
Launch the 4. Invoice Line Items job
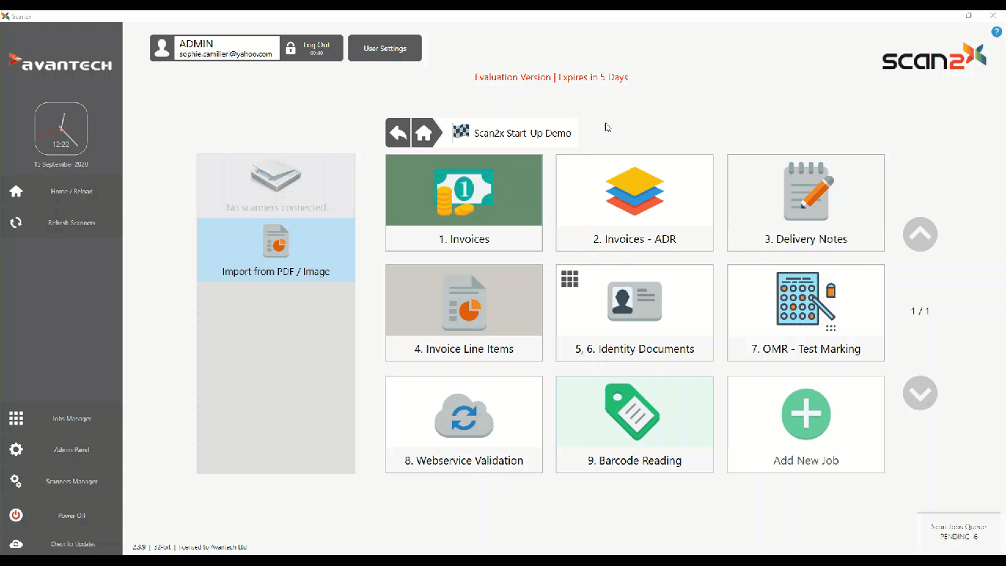(464, 313)
